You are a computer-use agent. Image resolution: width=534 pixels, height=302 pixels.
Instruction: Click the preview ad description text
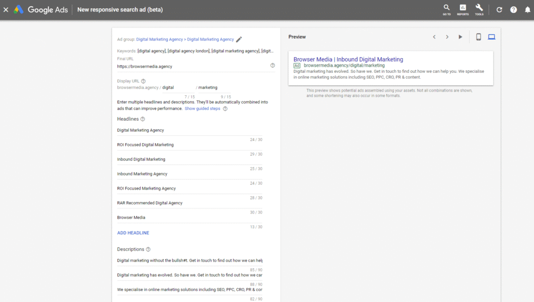(389, 74)
